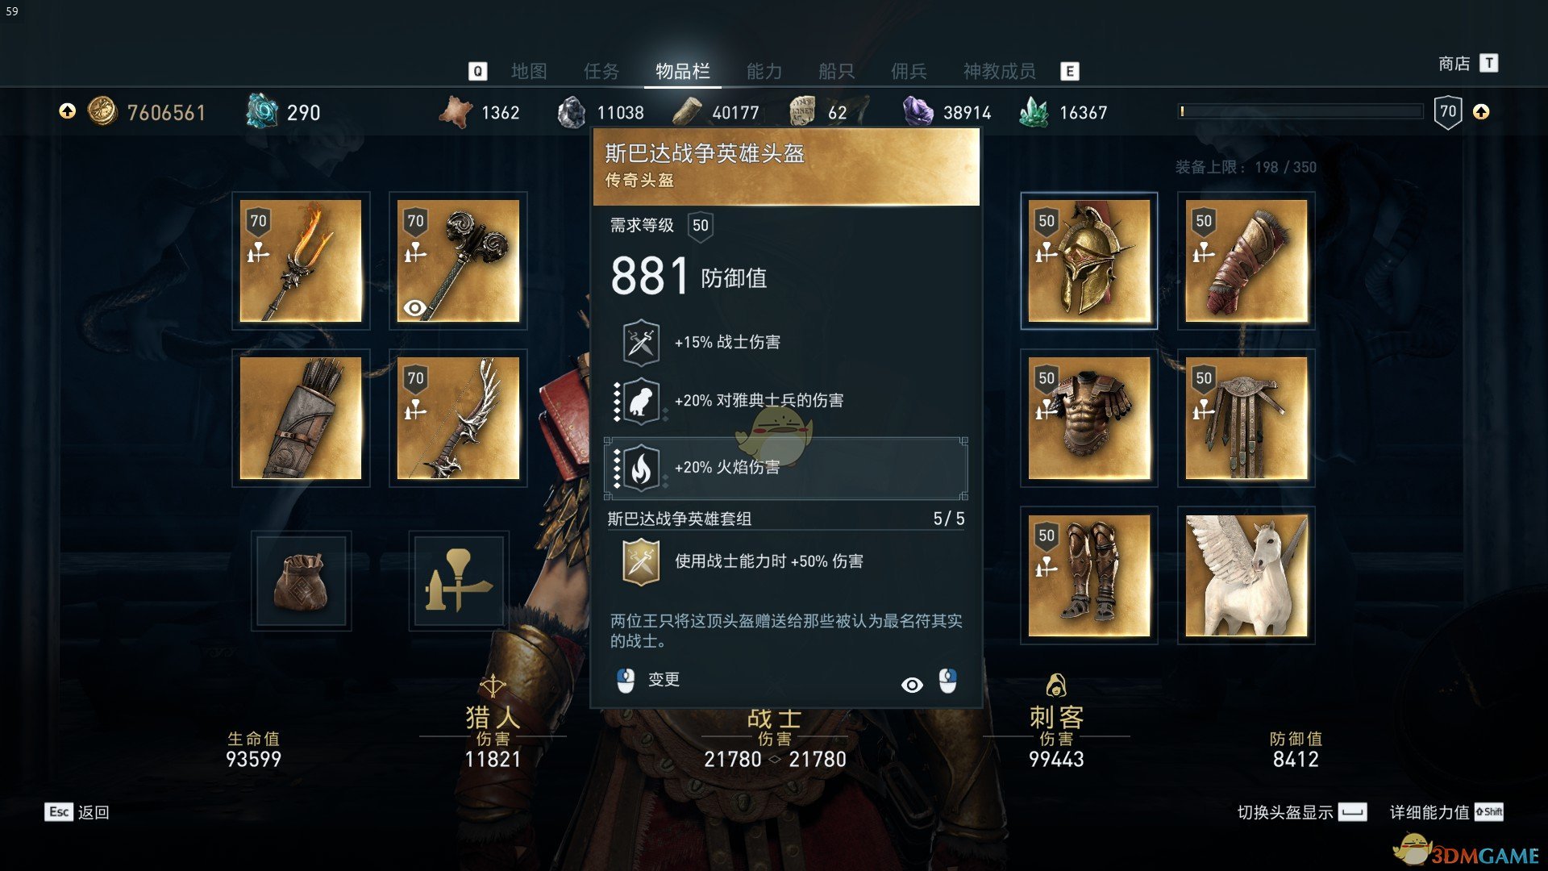Viewport: 1548px width, 871px height.
Task: Select the ram-head mace weapon slot
Action: [x=458, y=260]
